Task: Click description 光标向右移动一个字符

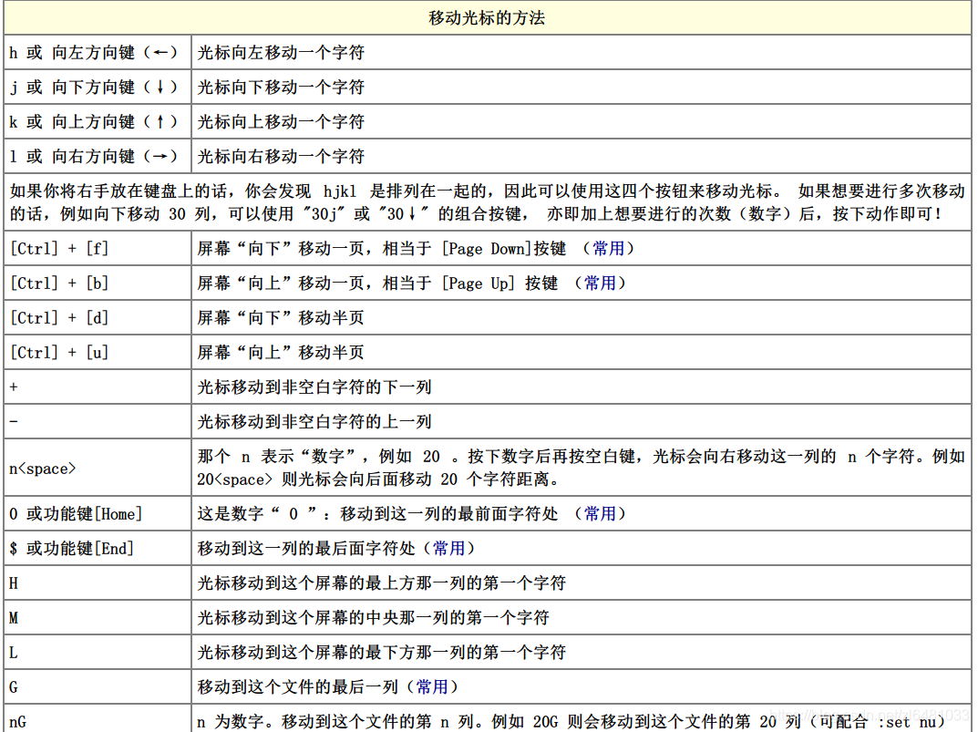Action: [x=281, y=157]
